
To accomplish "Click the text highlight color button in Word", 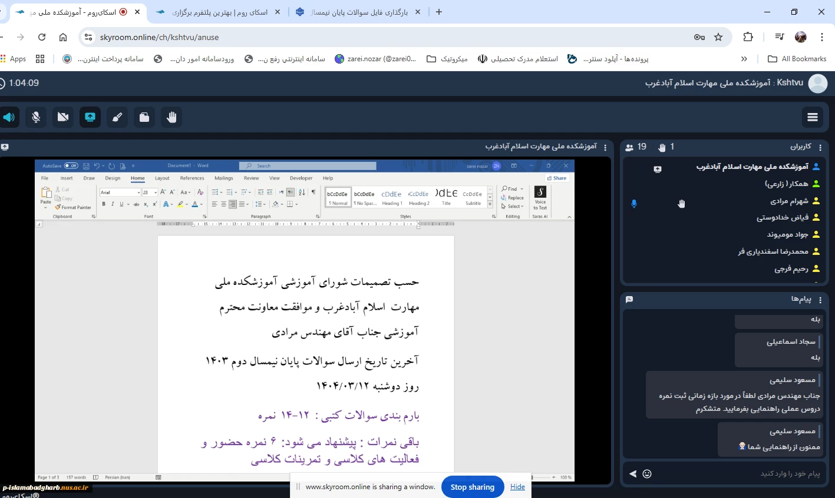I will 180,204.
